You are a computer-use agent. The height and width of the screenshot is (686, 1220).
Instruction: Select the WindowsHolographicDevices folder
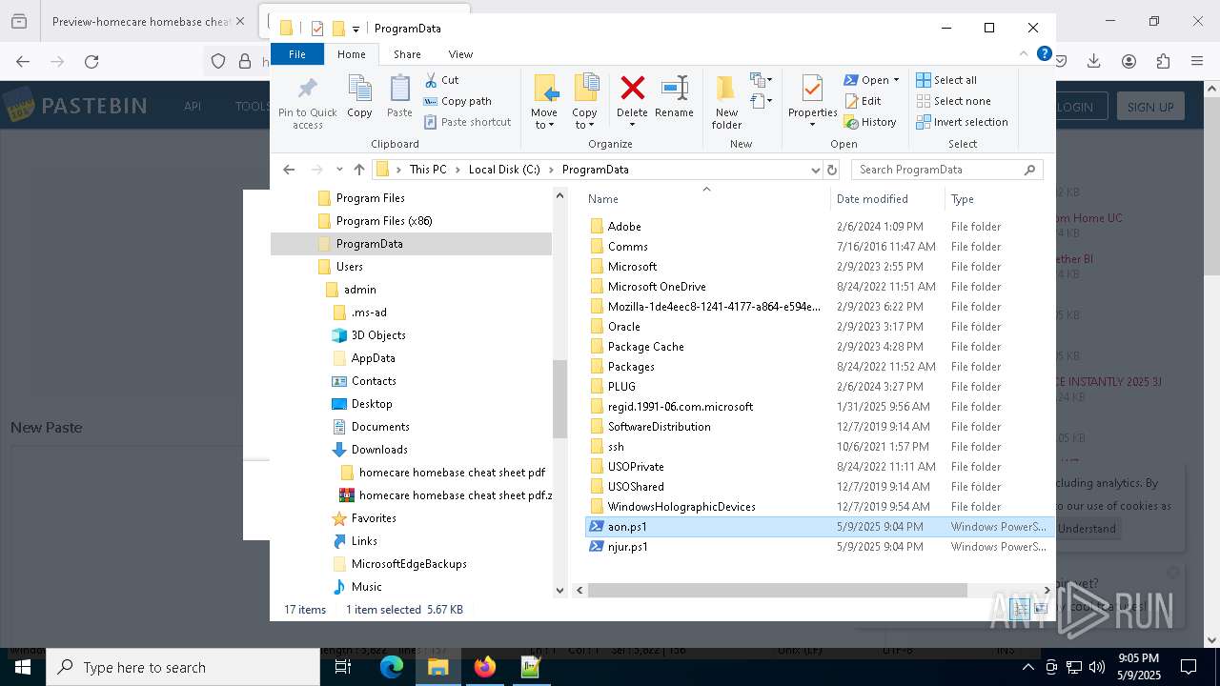point(681,507)
